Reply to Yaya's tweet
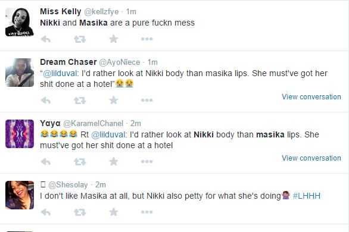Viewport: 349px width, 232px height. point(46,162)
